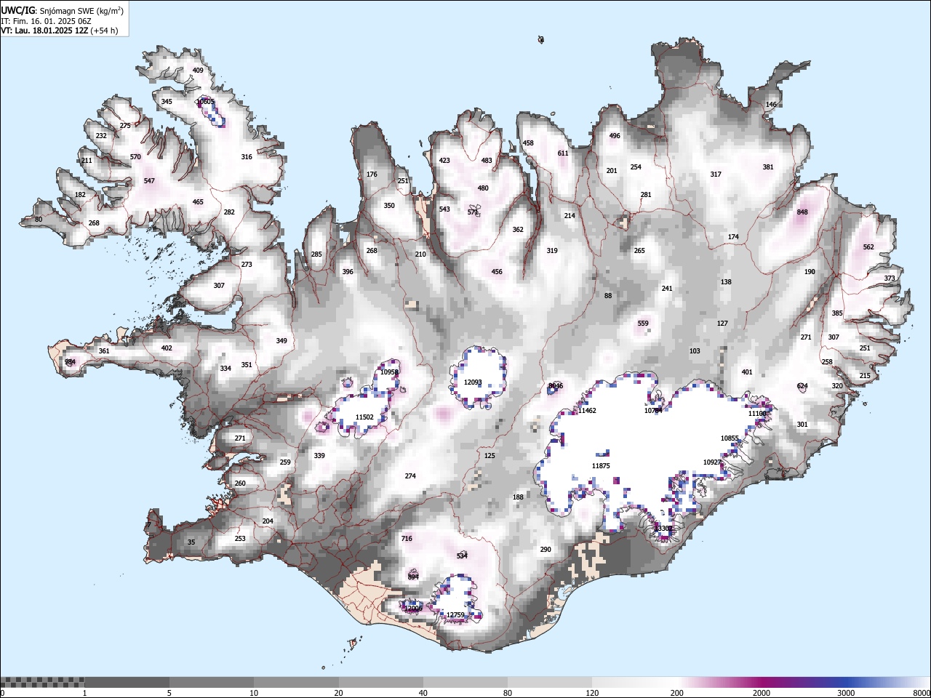Click the glacier value '12759' in the south
This screenshot has height=698, width=931.
click(x=455, y=615)
